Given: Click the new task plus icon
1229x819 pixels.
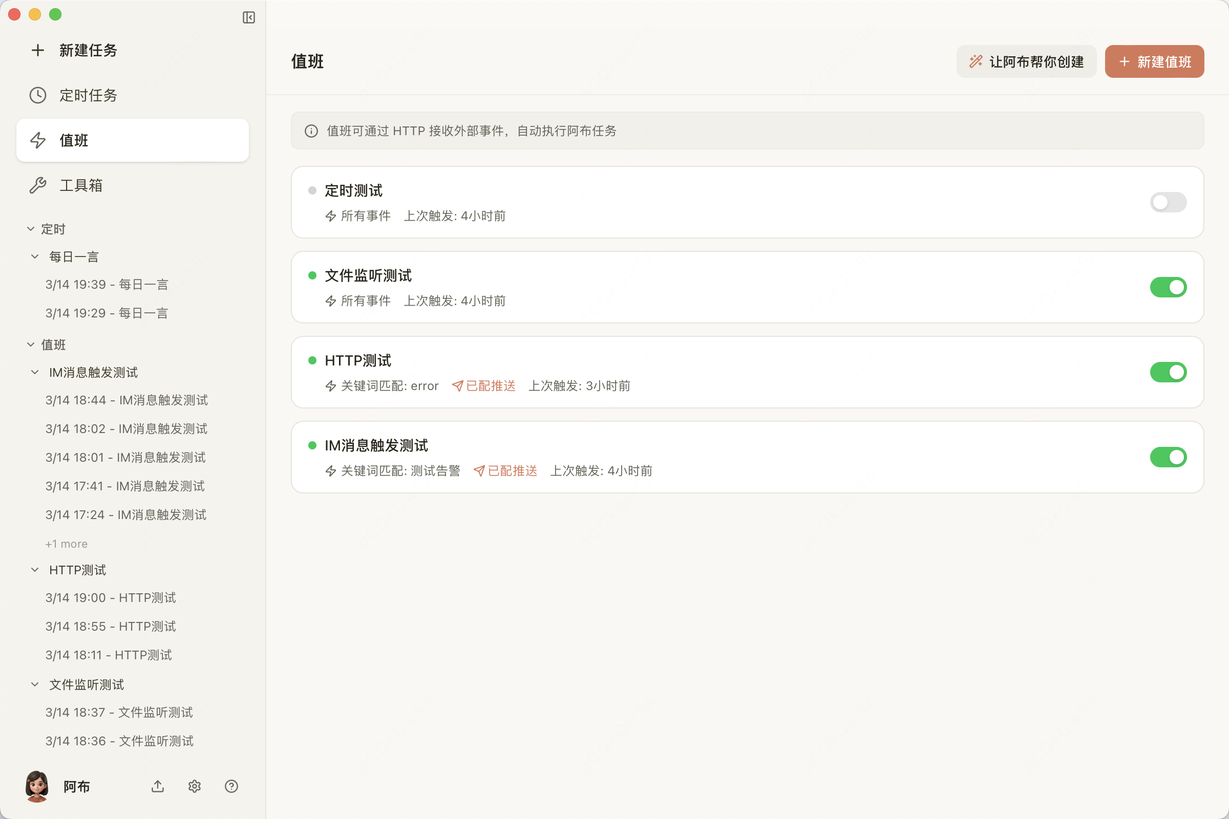Looking at the screenshot, I should pyautogui.click(x=37, y=50).
